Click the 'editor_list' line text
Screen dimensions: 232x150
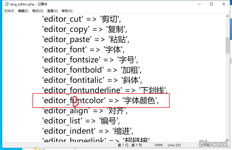81,121
